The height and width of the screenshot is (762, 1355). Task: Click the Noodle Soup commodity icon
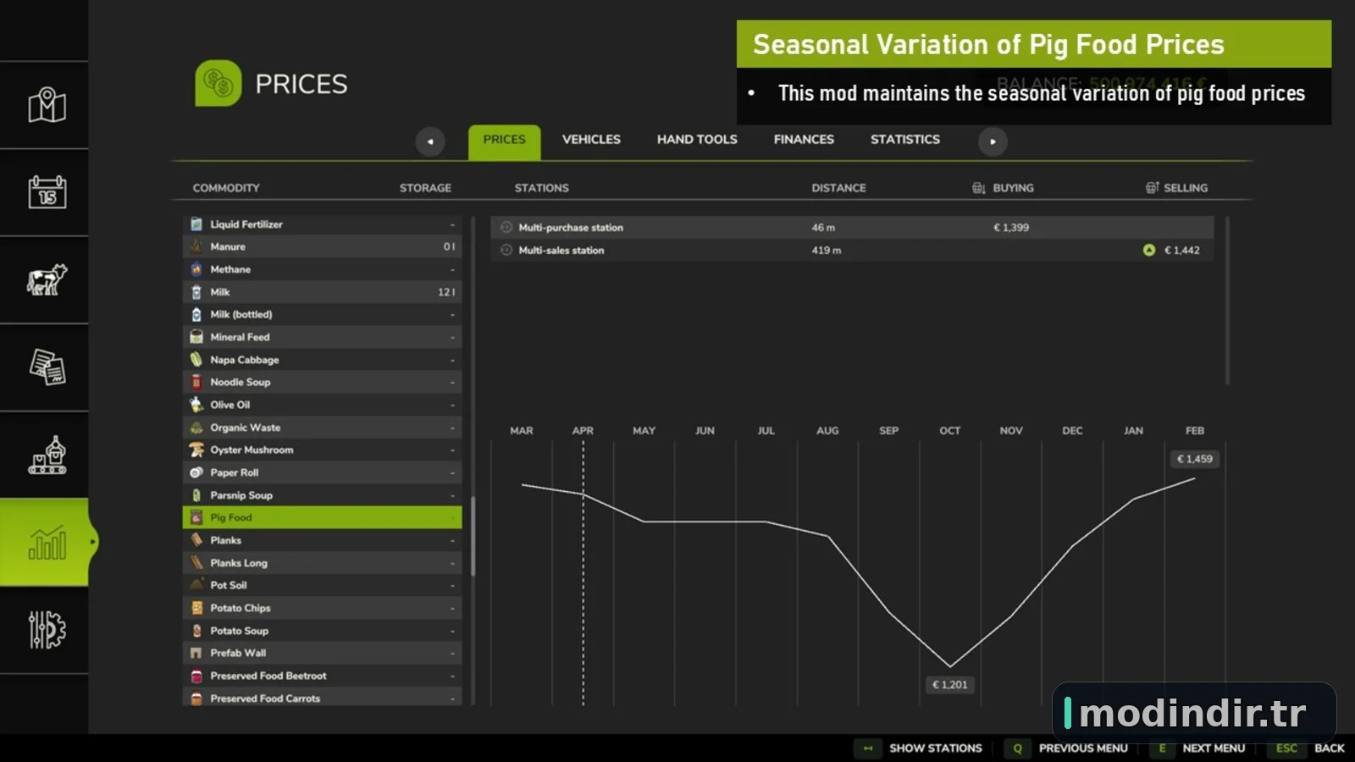pyautogui.click(x=196, y=382)
